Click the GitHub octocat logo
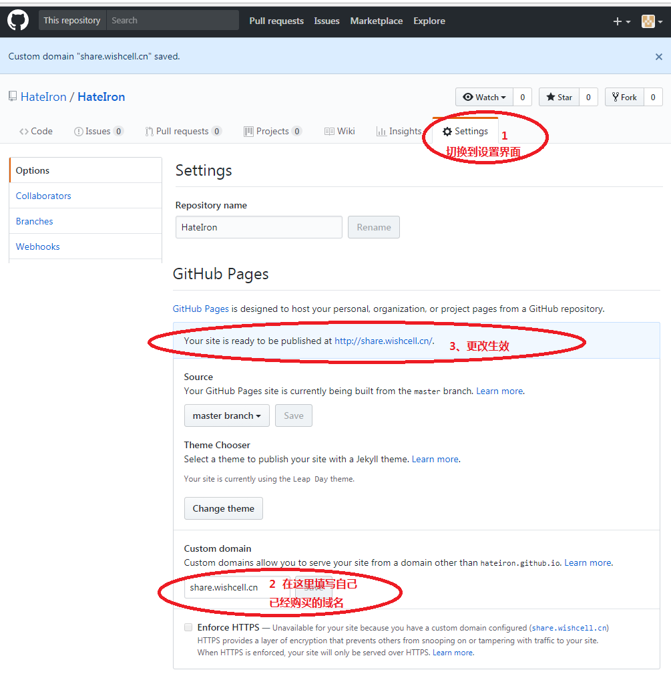This screenshot has height=676, width=671. pos(18,21)
